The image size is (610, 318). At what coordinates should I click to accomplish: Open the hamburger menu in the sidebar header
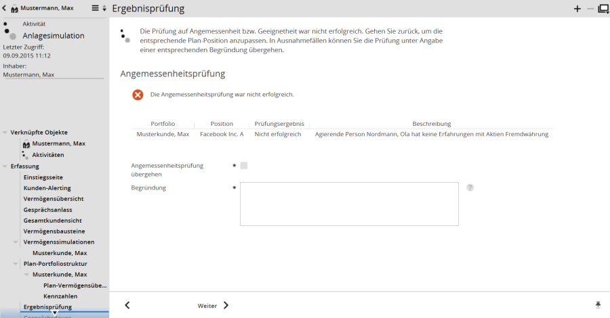(96, 9)
